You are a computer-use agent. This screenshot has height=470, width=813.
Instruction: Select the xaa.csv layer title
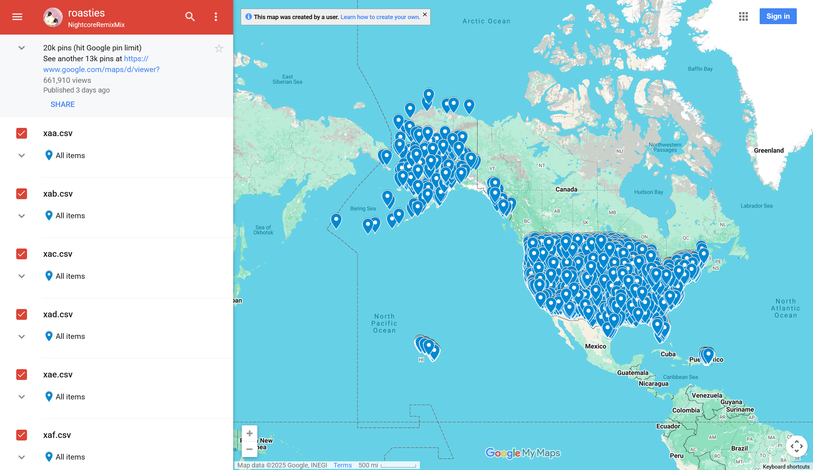[x=58, y=133]
